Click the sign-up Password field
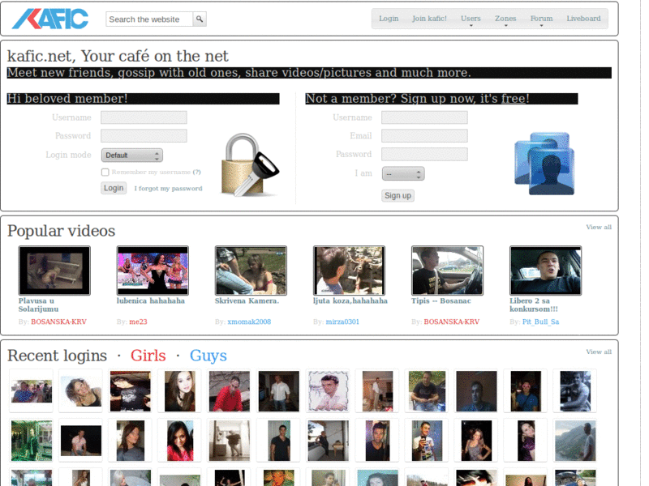 (x=424, y=154)
